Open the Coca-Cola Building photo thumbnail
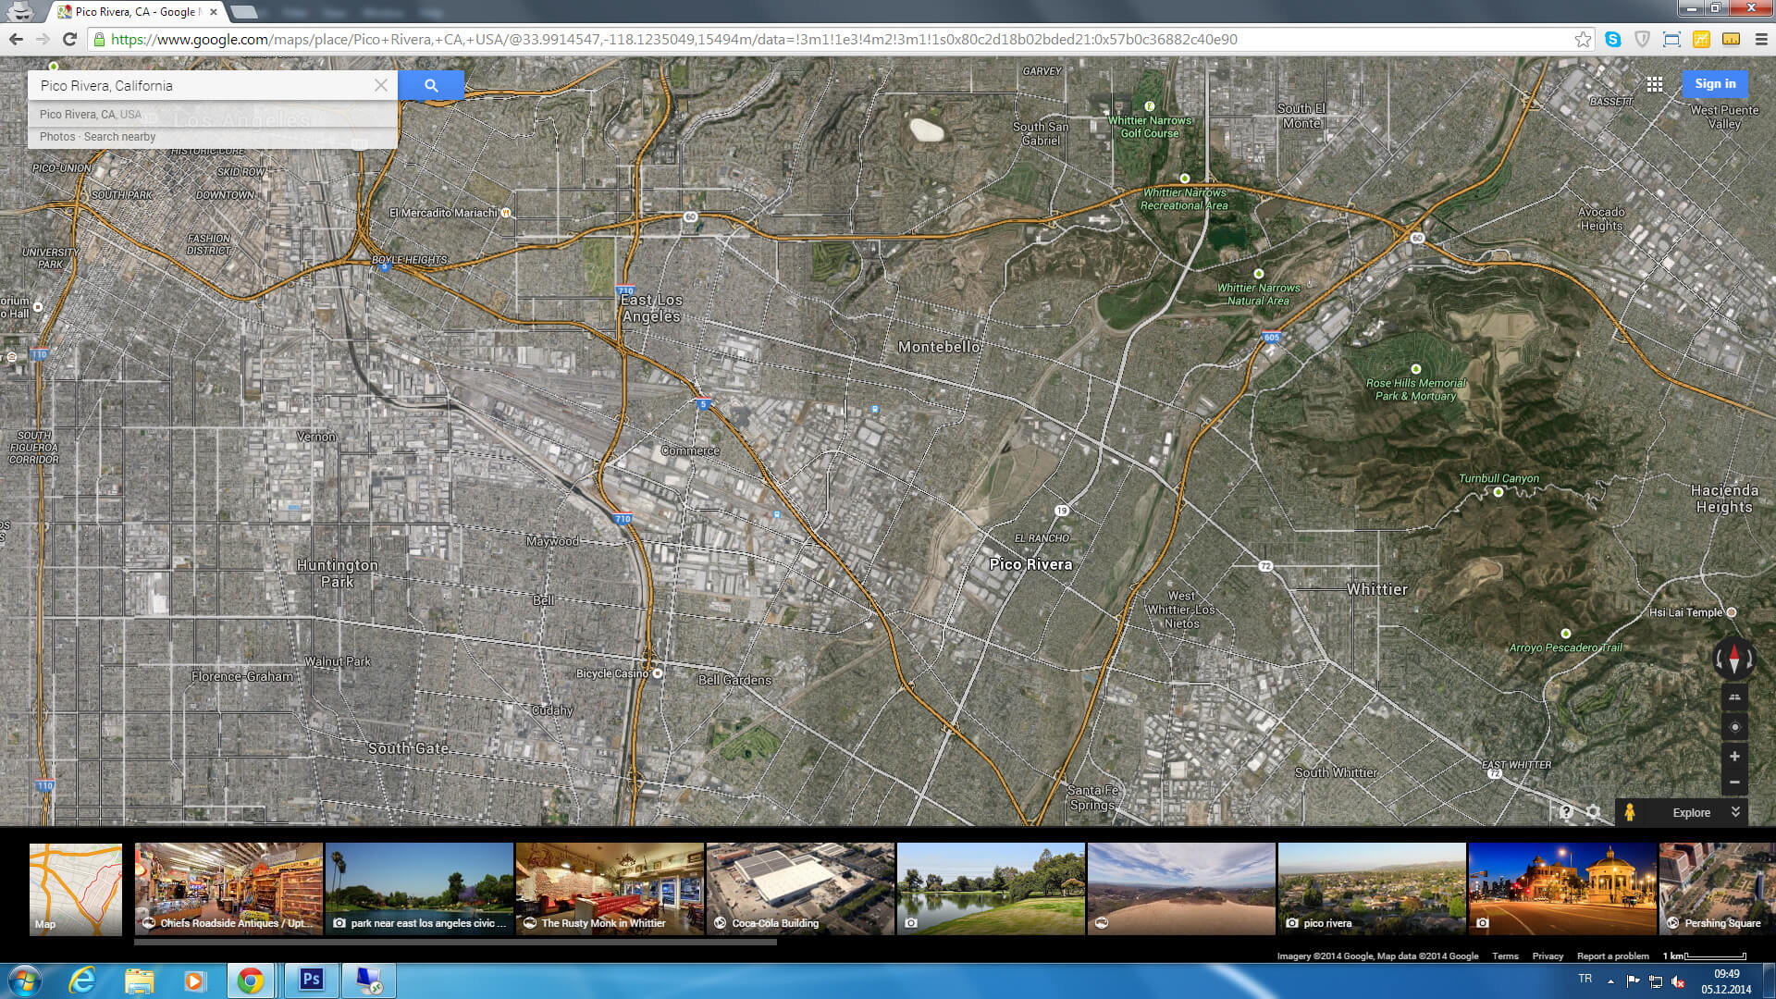 tap(800, 888)
